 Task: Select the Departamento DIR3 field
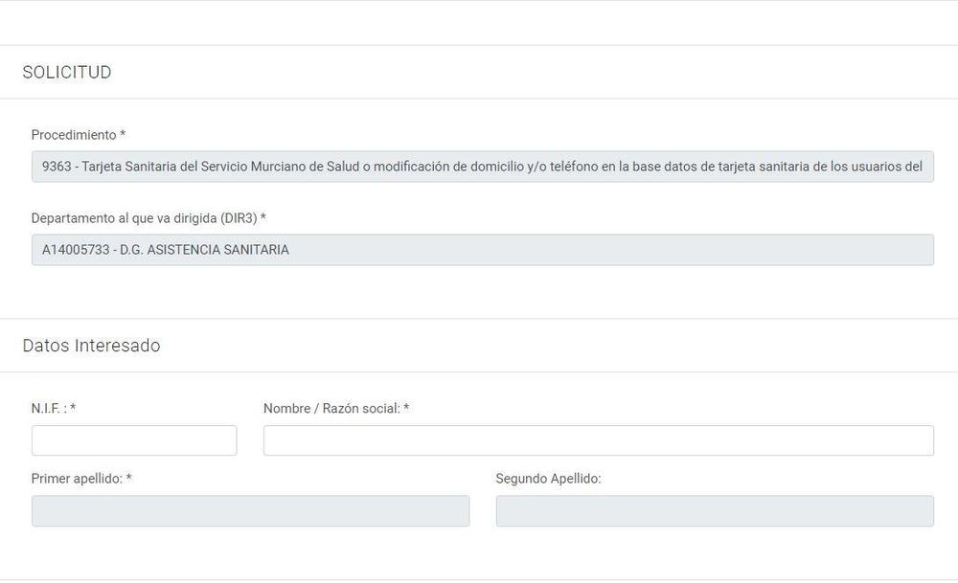[x=482, y=250]
